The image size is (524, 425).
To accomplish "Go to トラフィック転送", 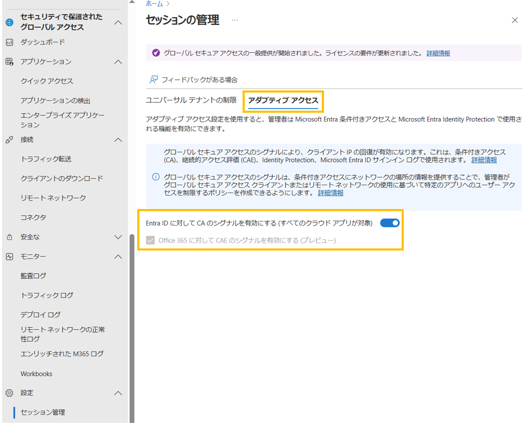I will (46, 159).
